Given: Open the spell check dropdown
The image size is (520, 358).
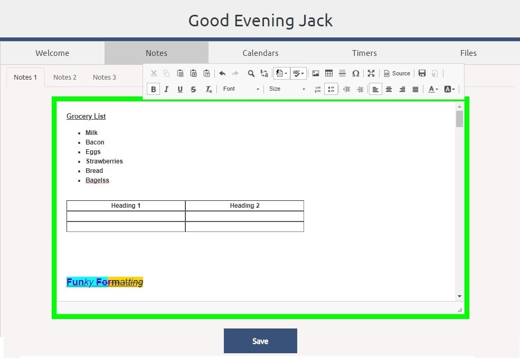Looking at the screenshot, I should (299, 74).
